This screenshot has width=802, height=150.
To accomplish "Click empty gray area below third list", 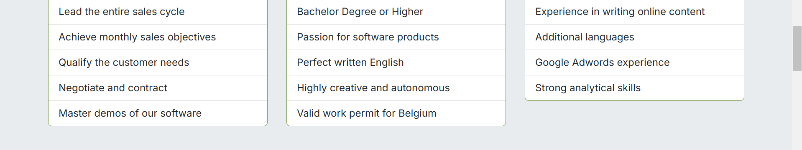I will 634,125.
